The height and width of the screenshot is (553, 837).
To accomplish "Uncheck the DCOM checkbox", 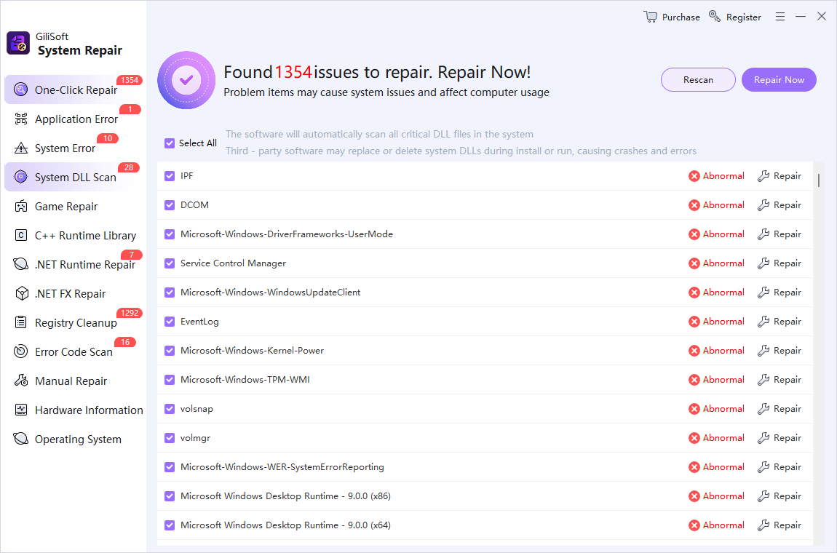I will click(x=170, y=205).
